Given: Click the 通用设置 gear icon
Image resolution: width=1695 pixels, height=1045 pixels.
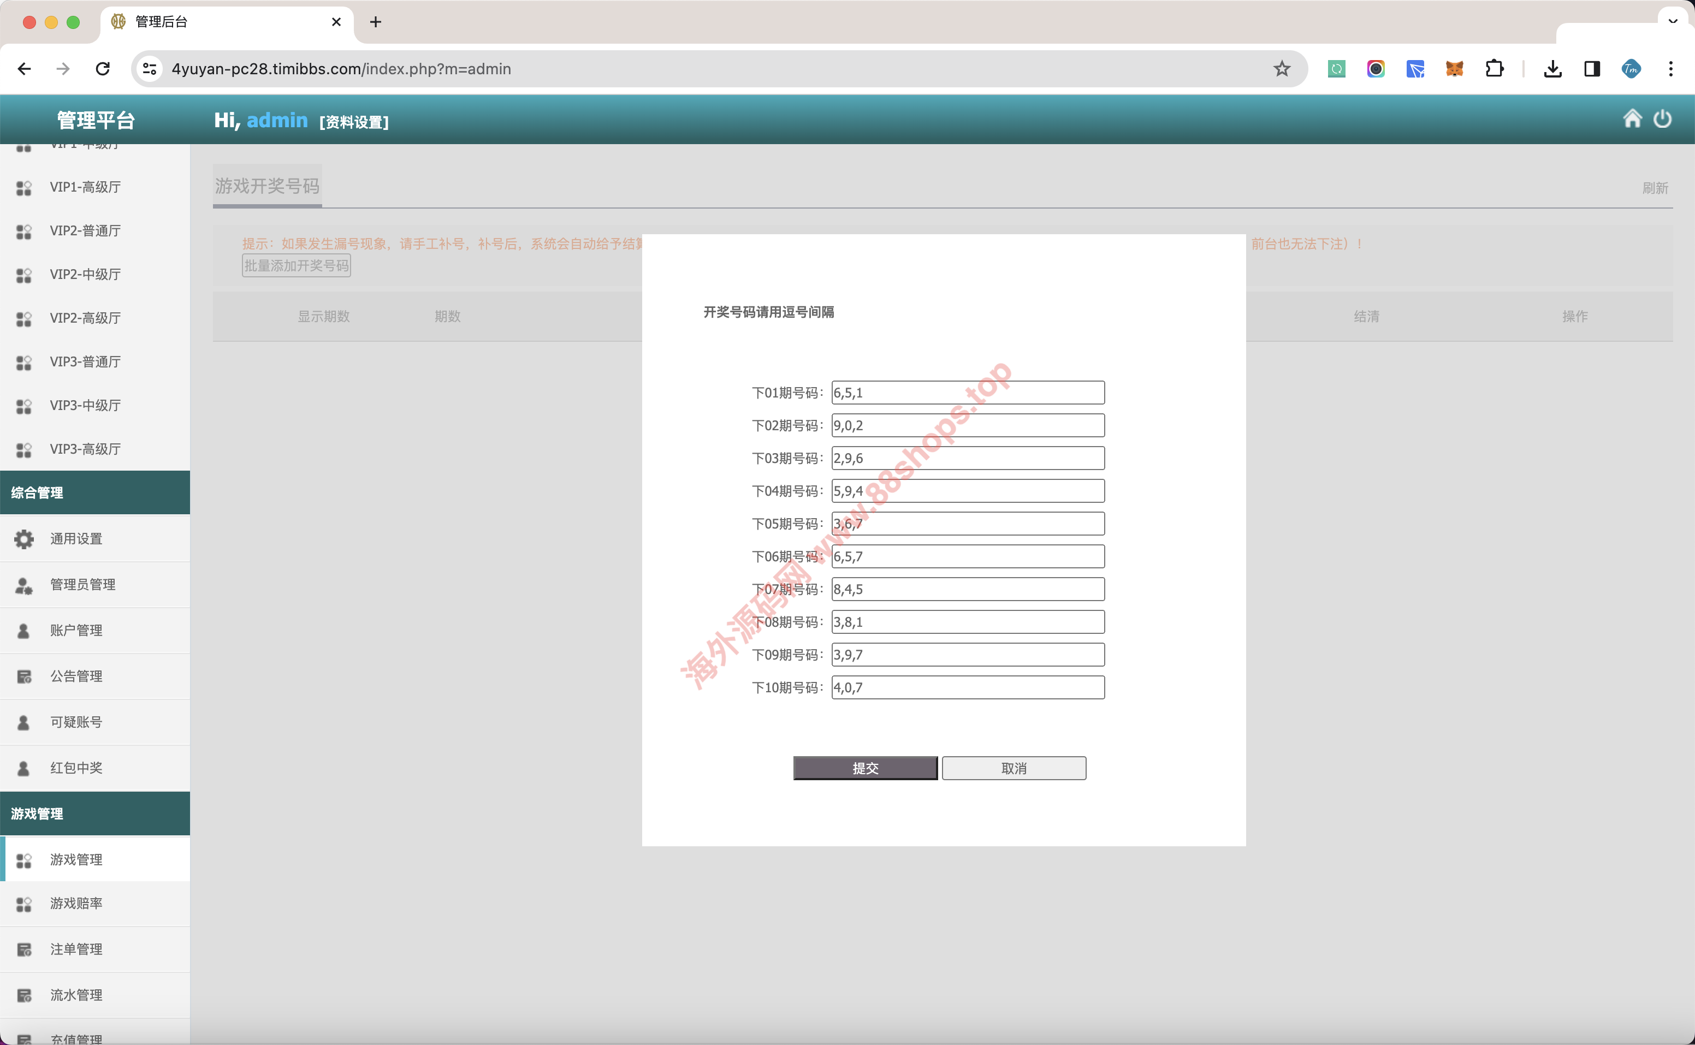Looking at the screenshot, I should pos(24,538).
